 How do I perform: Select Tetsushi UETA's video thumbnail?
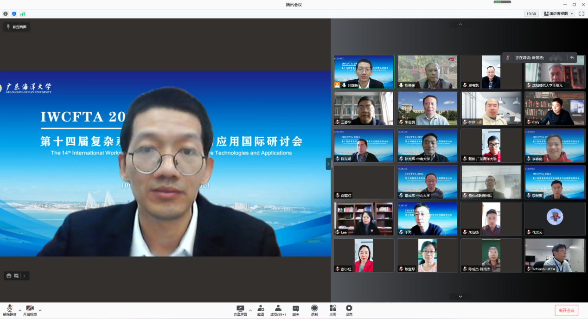point(555,255)
